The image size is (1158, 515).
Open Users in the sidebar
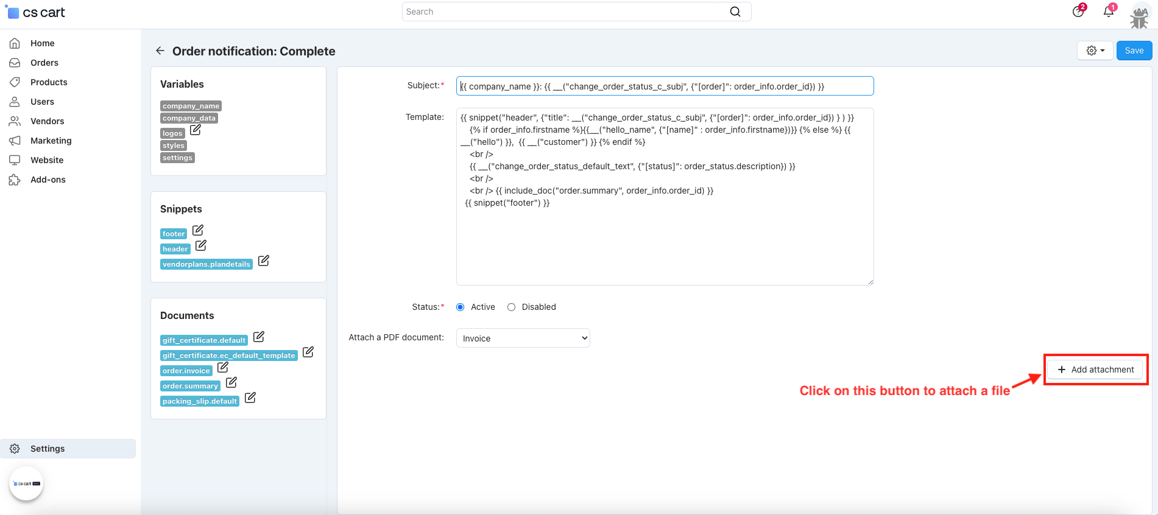pyautogui.click(x=43, y=102)
